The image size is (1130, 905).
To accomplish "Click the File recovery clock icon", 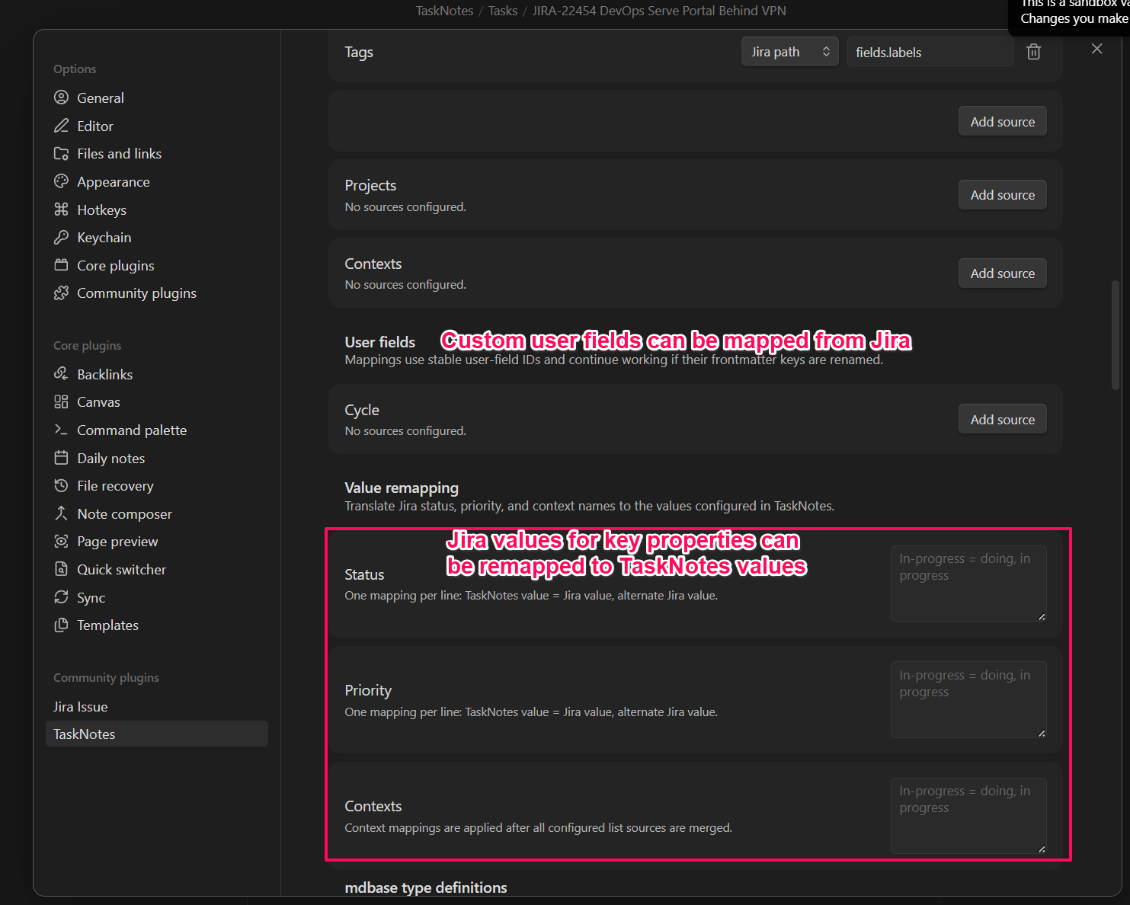I will (x=61, y=485).
